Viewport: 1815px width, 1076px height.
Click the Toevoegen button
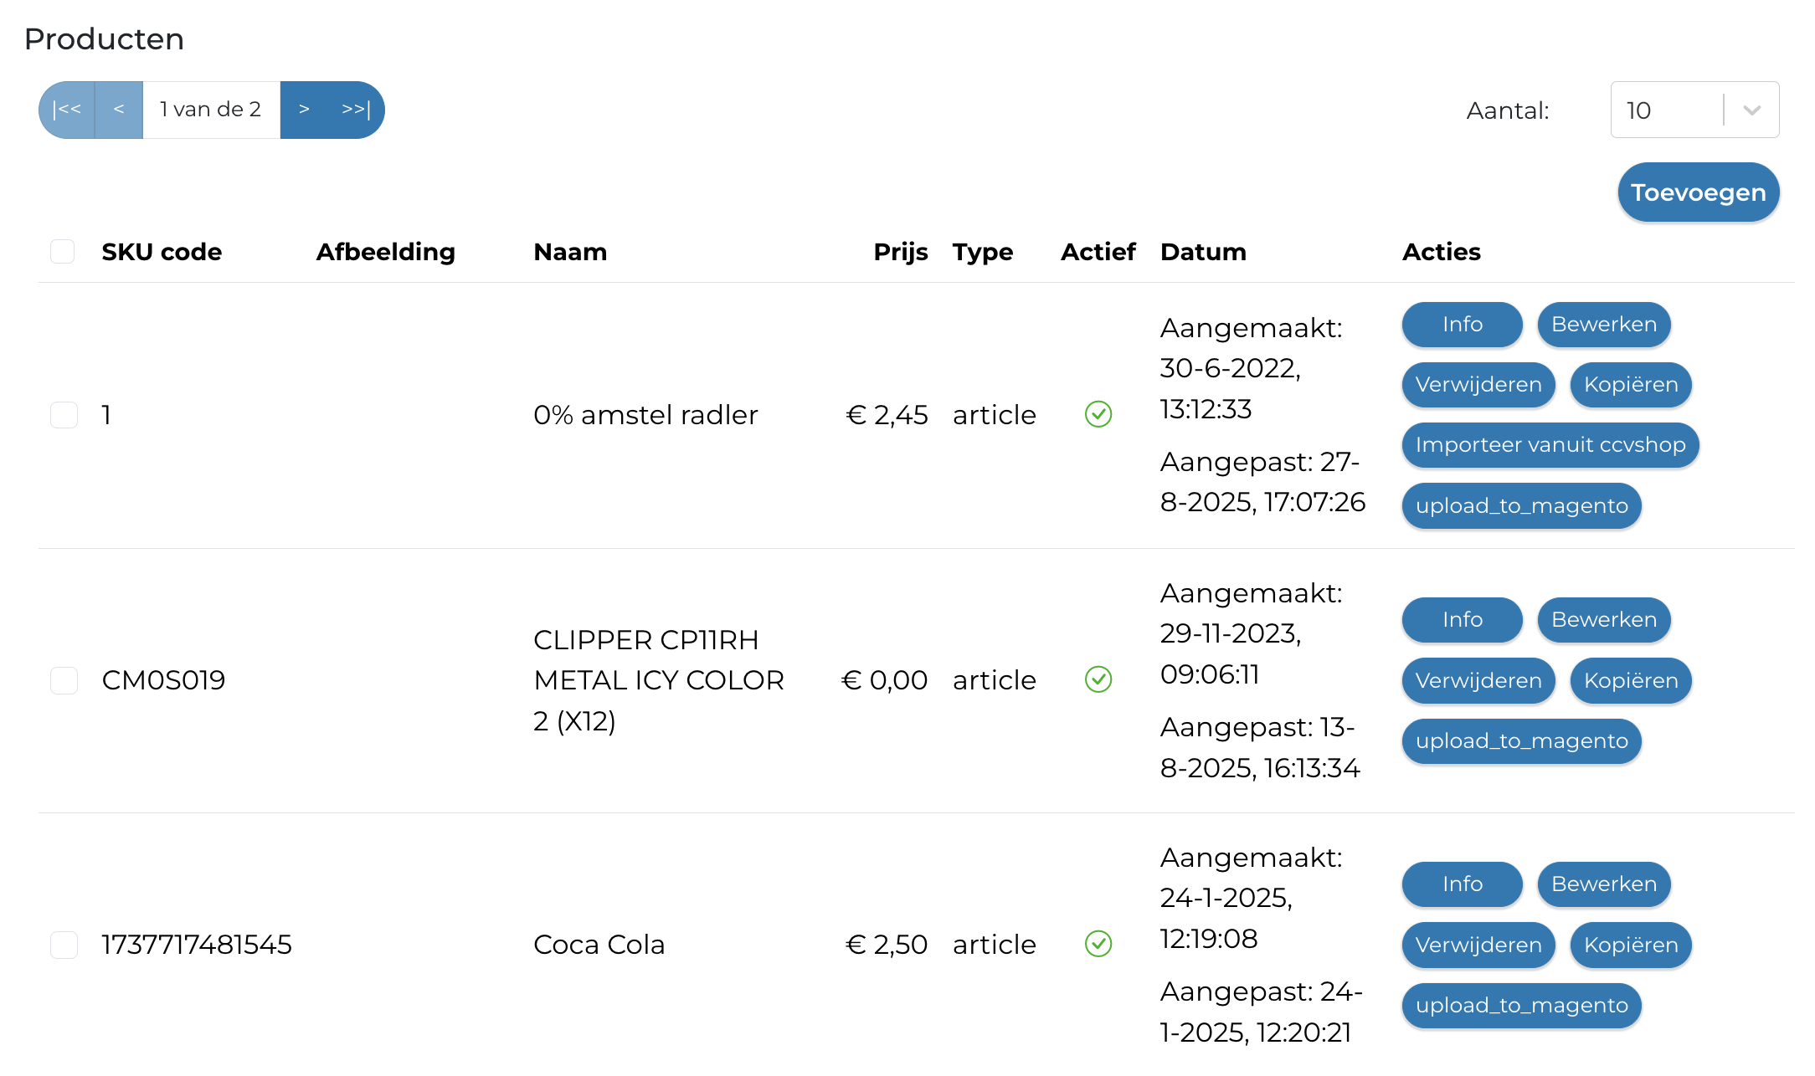pyautogui.click(x=1698, y=192)
